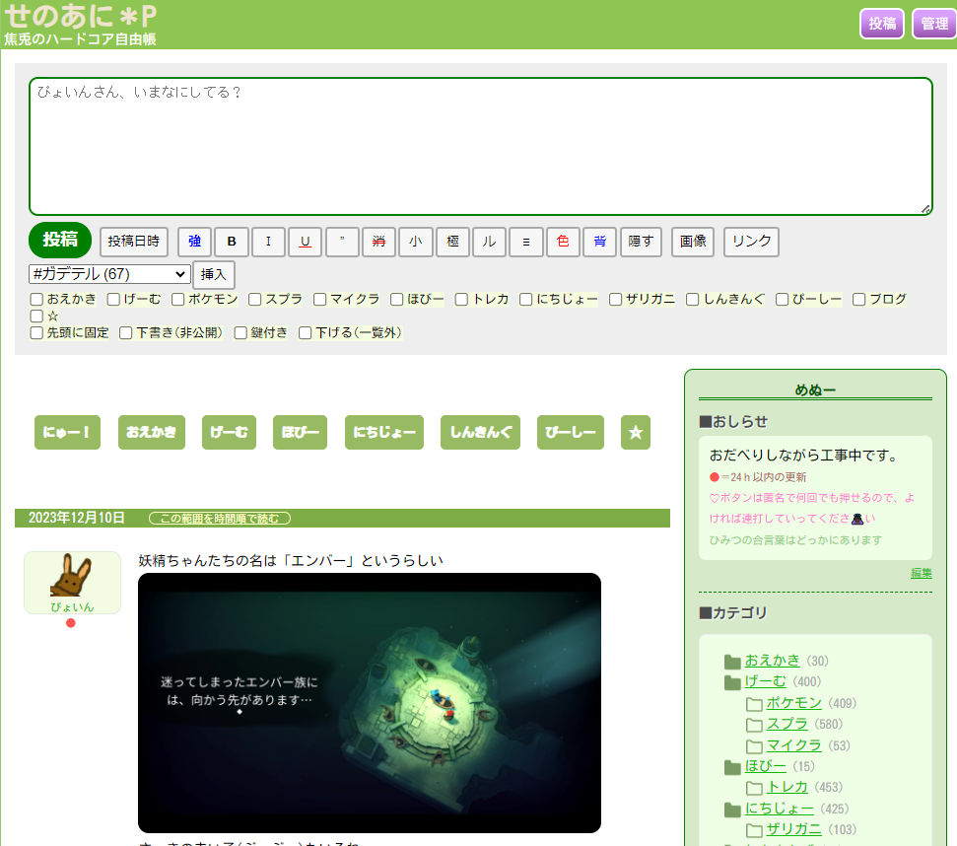Add ruby text with the ル button
This screenshot has width=957, height=846.
(490, 242)
